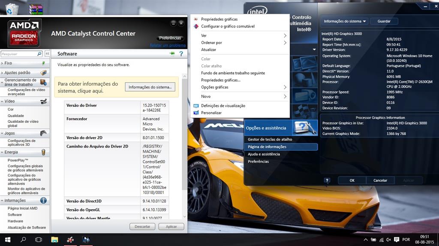439x246 pixels.
Task: Click the Intel graphics taskbar icon
Action: click(86, 240)
